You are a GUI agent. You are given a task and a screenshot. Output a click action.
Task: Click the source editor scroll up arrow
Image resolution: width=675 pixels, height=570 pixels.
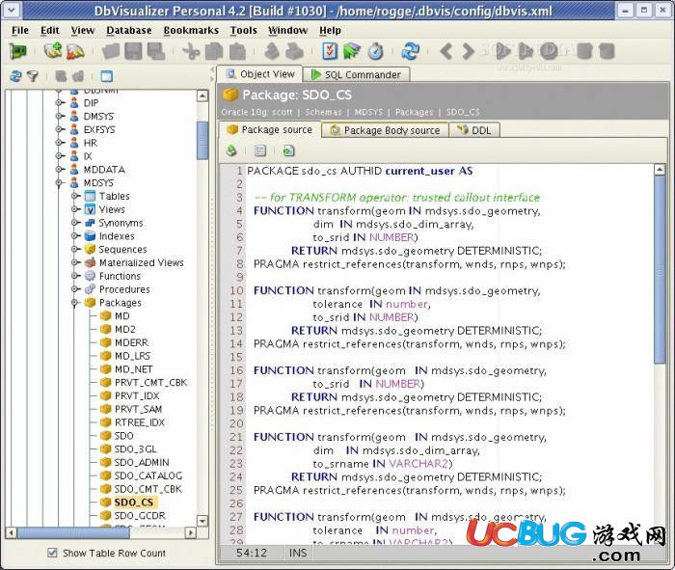pyautogui.click(x=659, y=170)
